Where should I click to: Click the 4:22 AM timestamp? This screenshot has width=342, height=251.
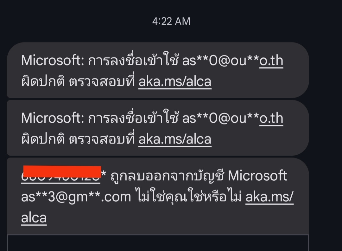171,21
